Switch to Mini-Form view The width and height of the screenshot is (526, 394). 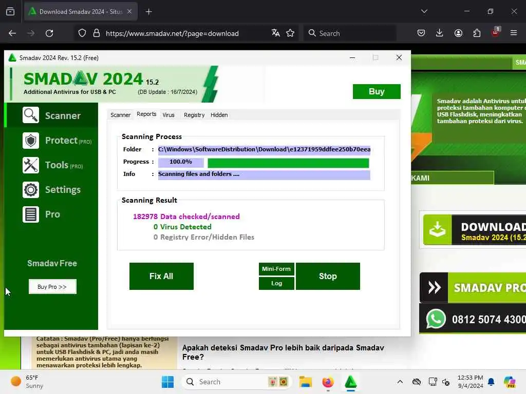click(x=276, y=269)
